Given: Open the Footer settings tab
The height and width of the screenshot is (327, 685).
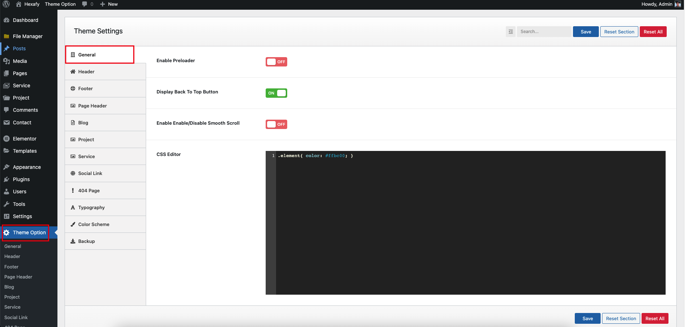Looking at the screenshot, I should coord(106,88).
